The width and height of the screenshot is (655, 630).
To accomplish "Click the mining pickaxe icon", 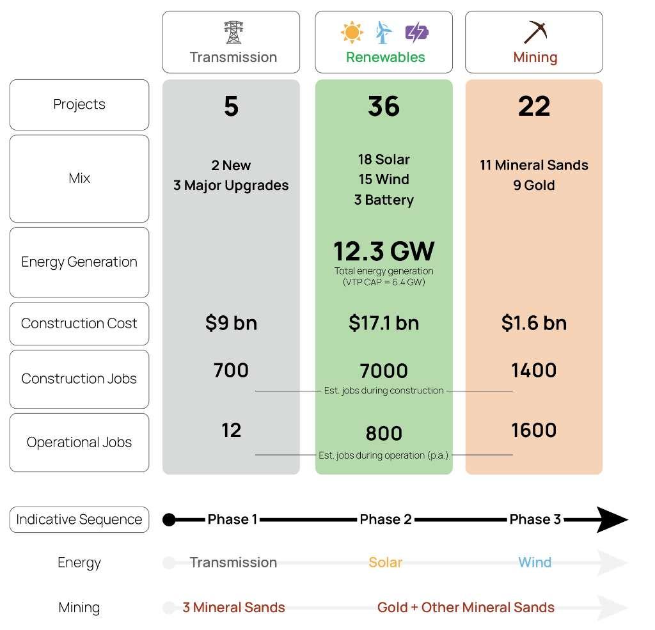I will tap(535, 32).
